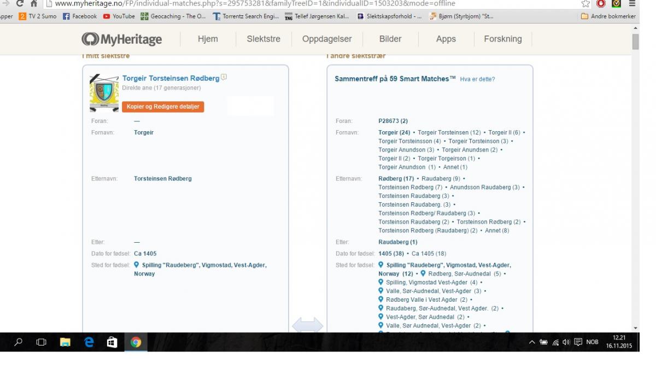This screenshot has width=656, height=369.
Task: Click the page vertical scrollbar thumb
Action: point(635,42)
